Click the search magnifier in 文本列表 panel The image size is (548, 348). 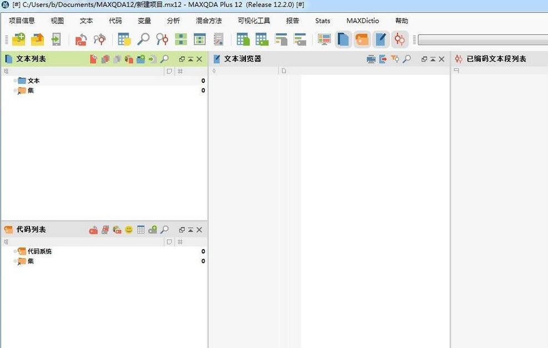click(164, 59)
